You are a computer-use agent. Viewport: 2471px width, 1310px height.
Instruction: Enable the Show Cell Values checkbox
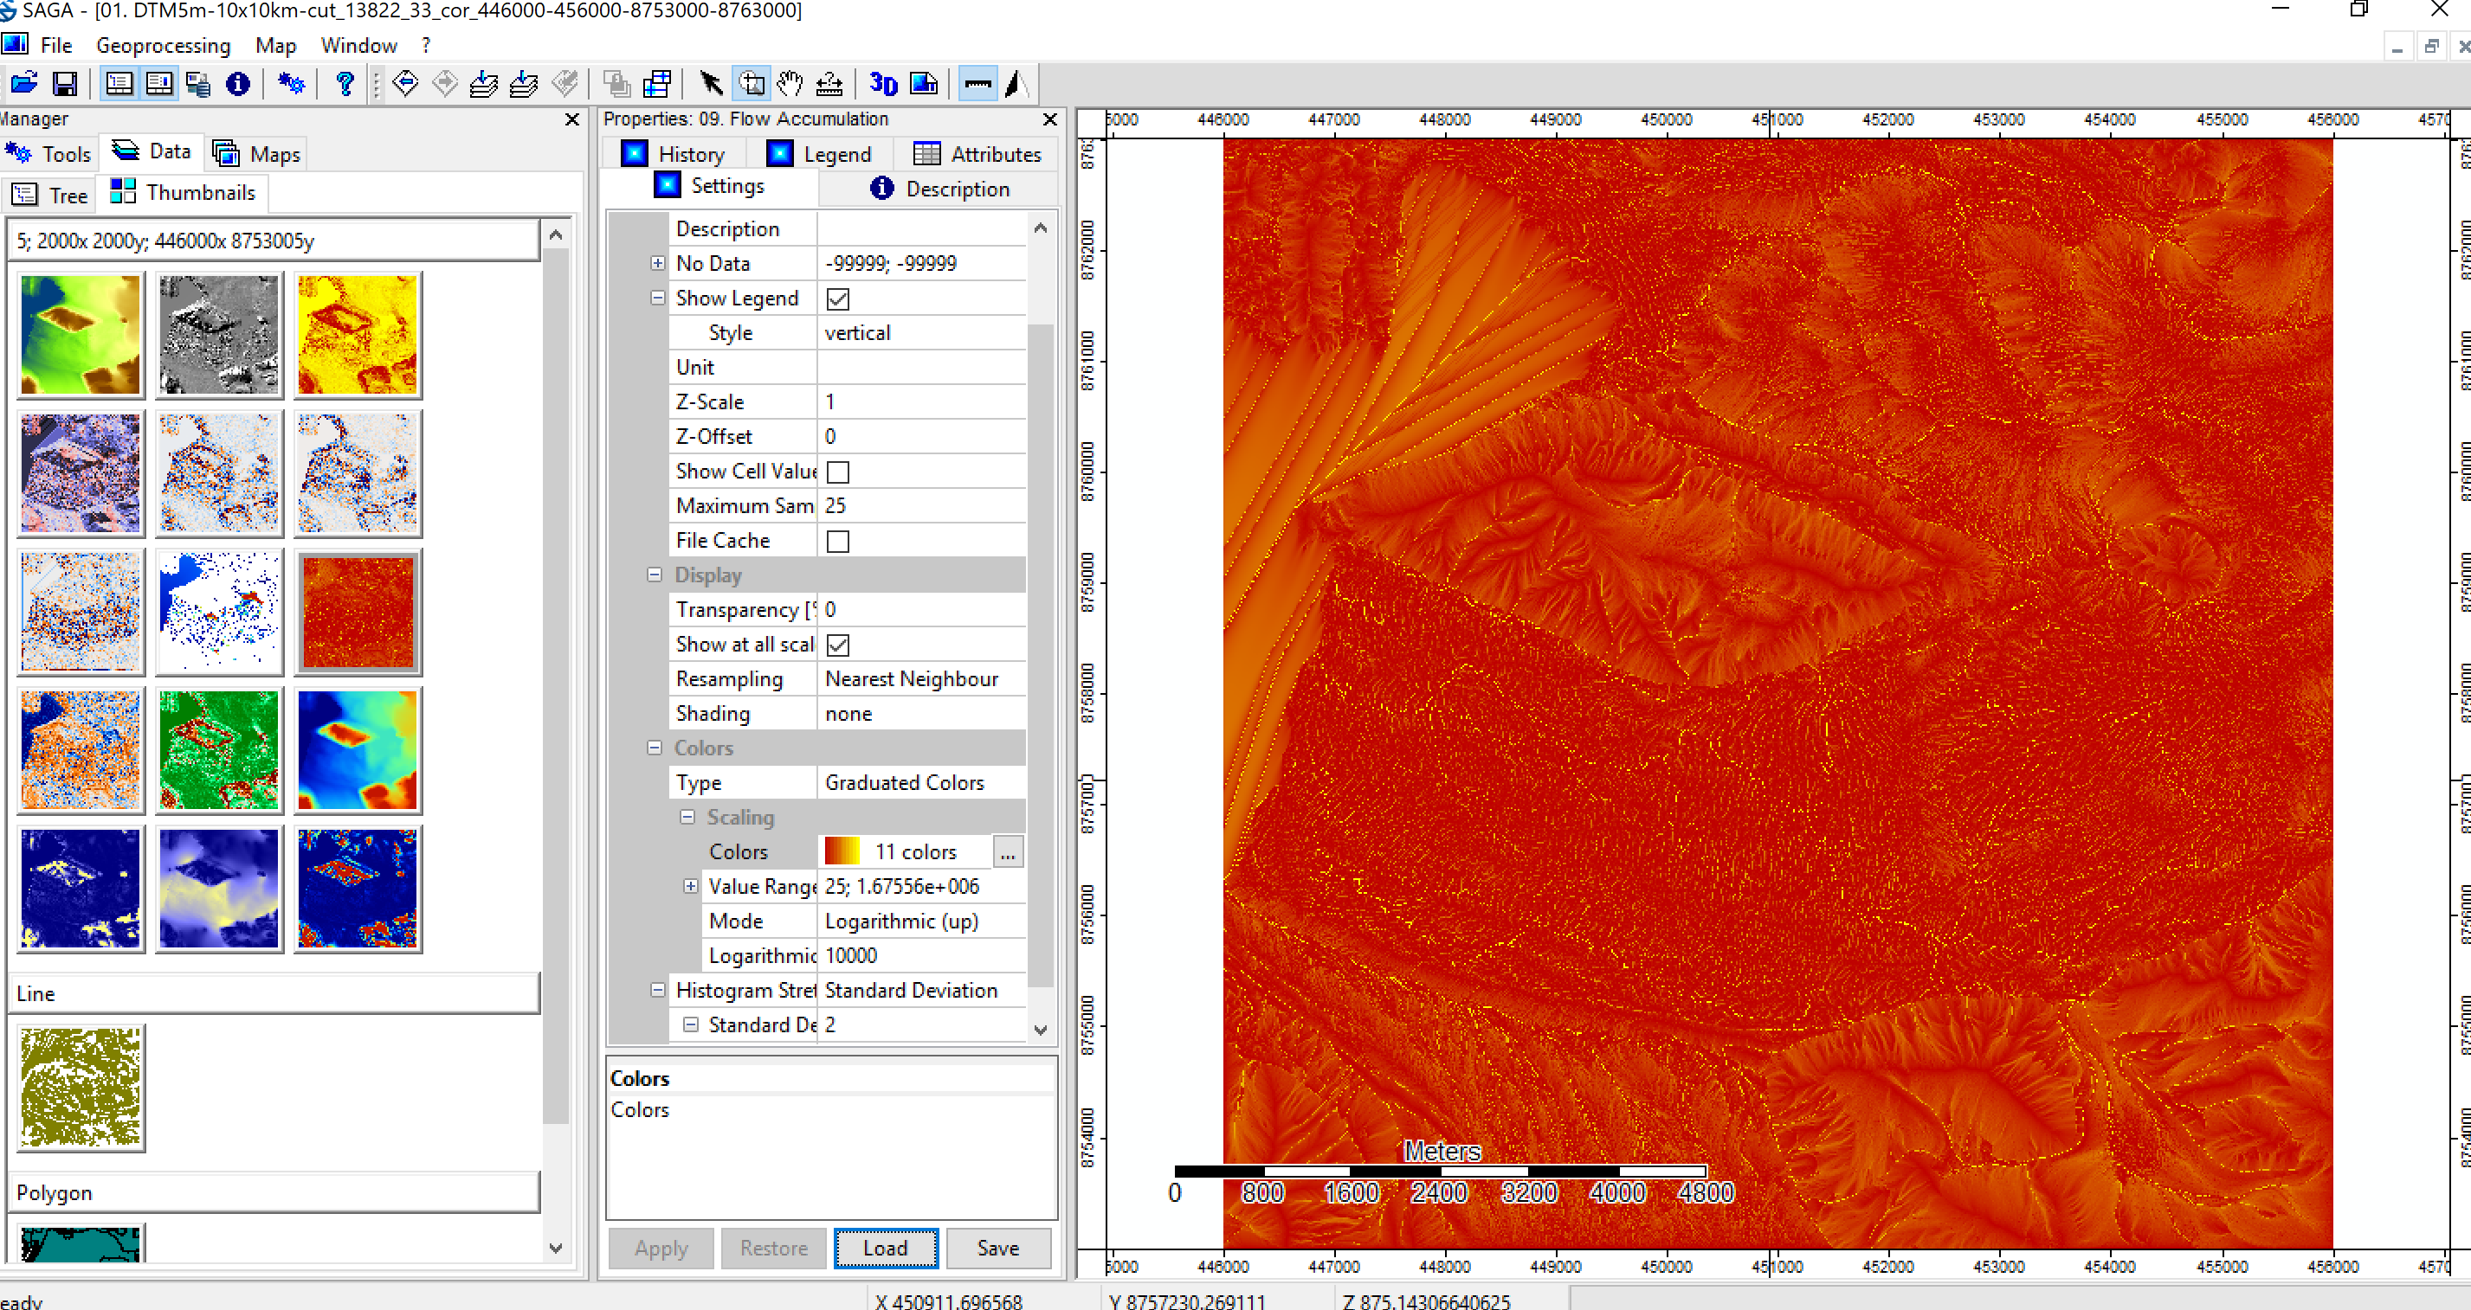coord(837,472)
